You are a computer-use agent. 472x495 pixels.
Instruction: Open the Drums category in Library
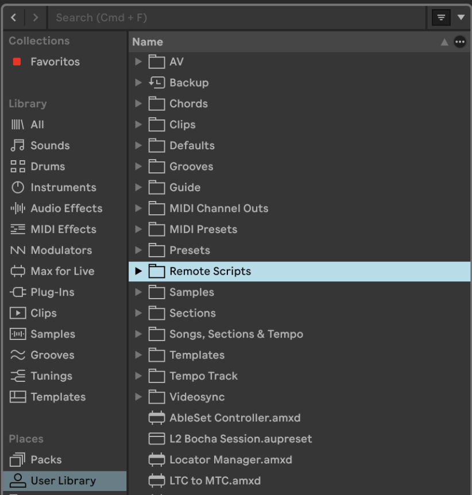(x=47, y=167)
